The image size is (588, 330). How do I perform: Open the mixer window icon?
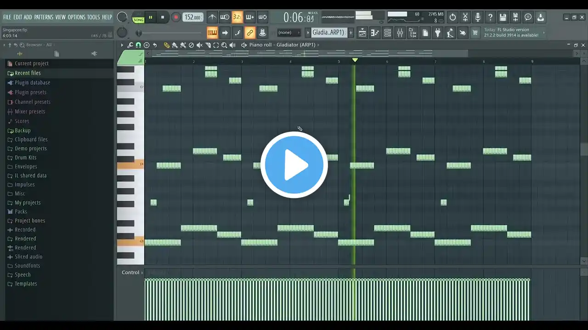coord(400,33)
